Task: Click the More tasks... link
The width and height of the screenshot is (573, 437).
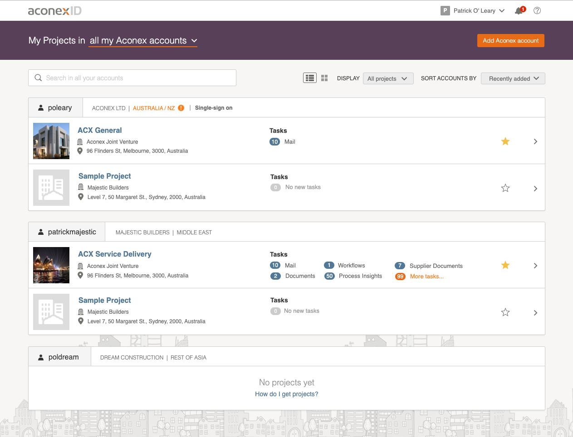Action: (x=427, y=277)
